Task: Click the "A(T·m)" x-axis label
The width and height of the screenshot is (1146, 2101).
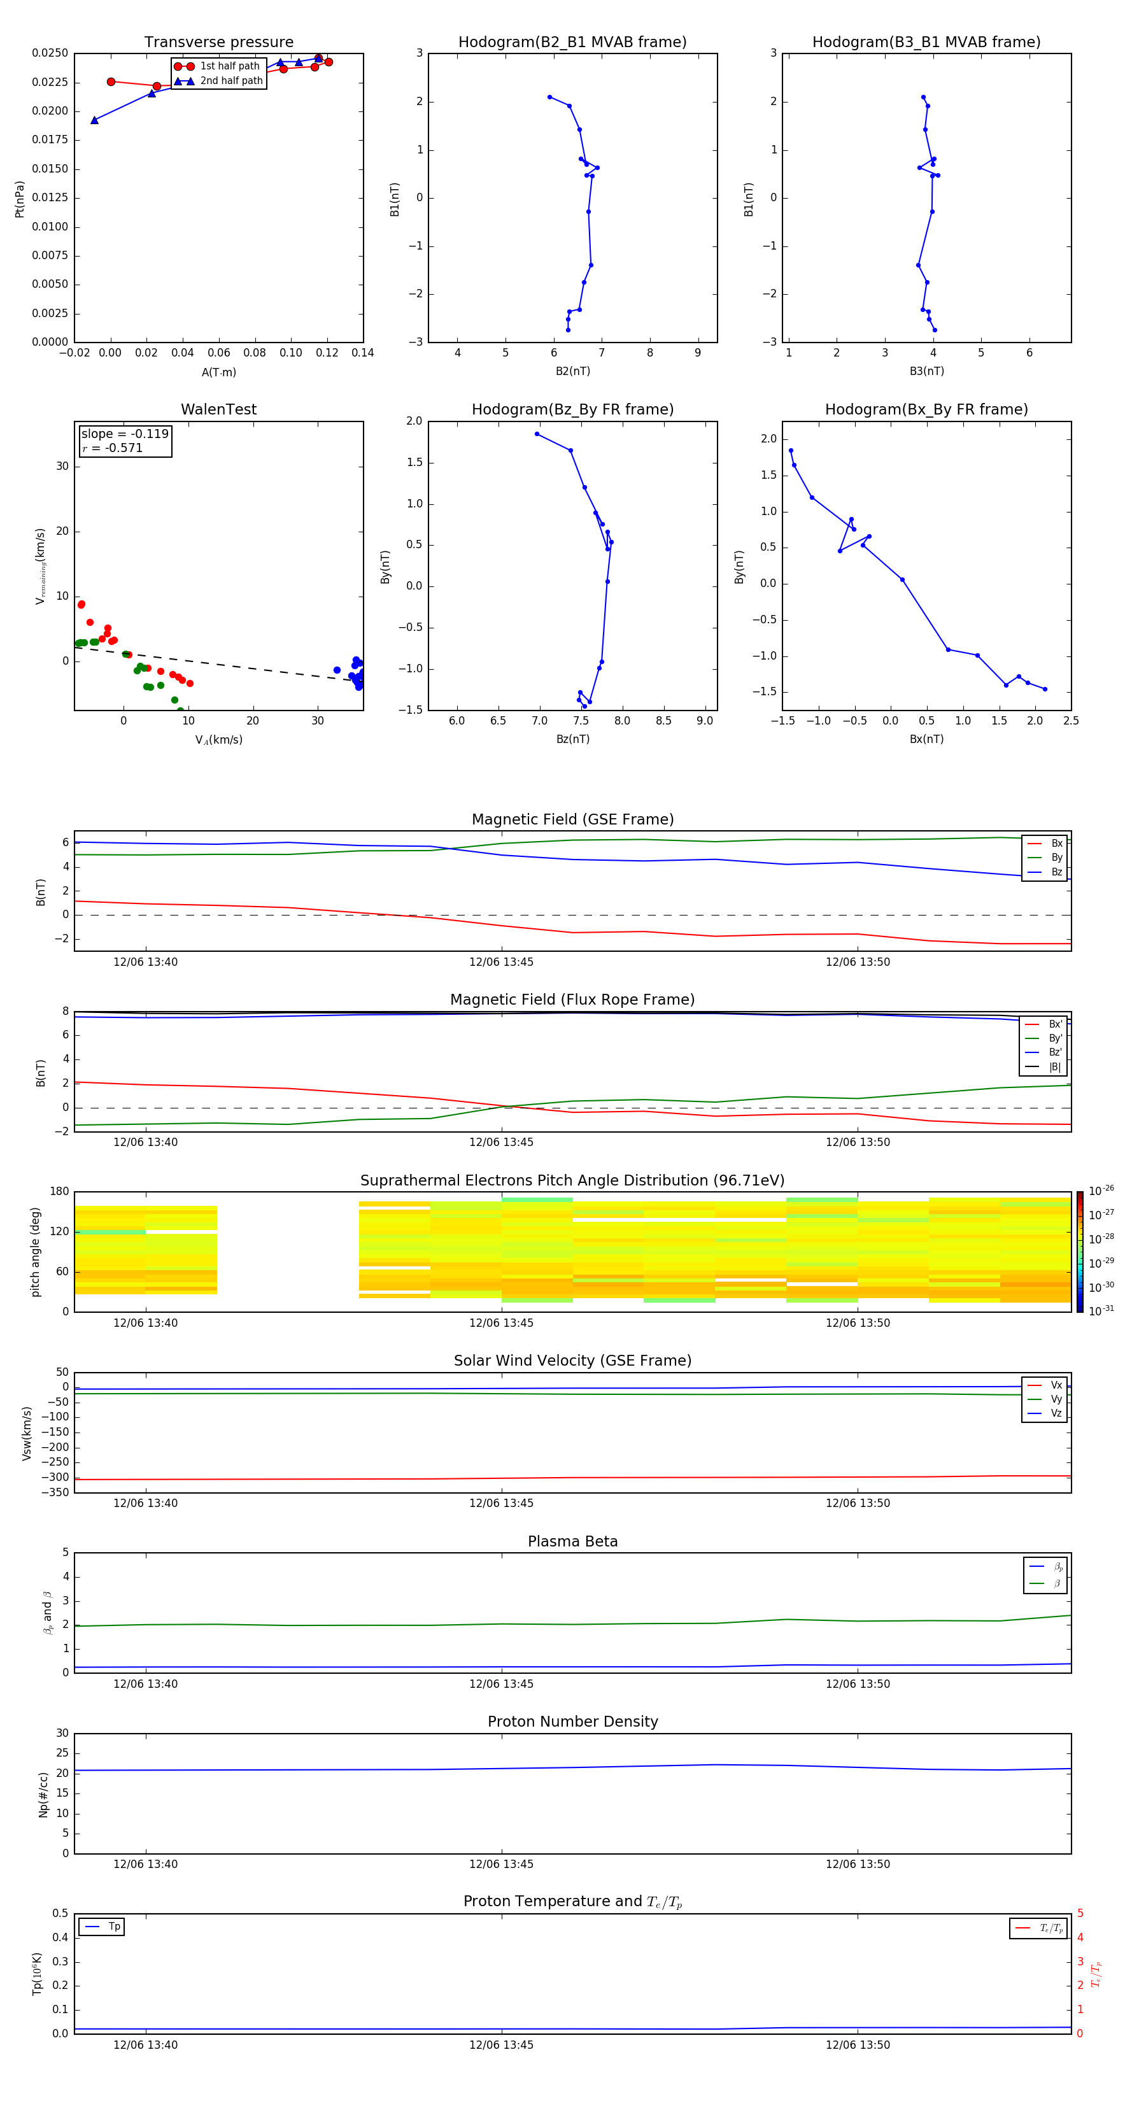Action: (218, 372)
